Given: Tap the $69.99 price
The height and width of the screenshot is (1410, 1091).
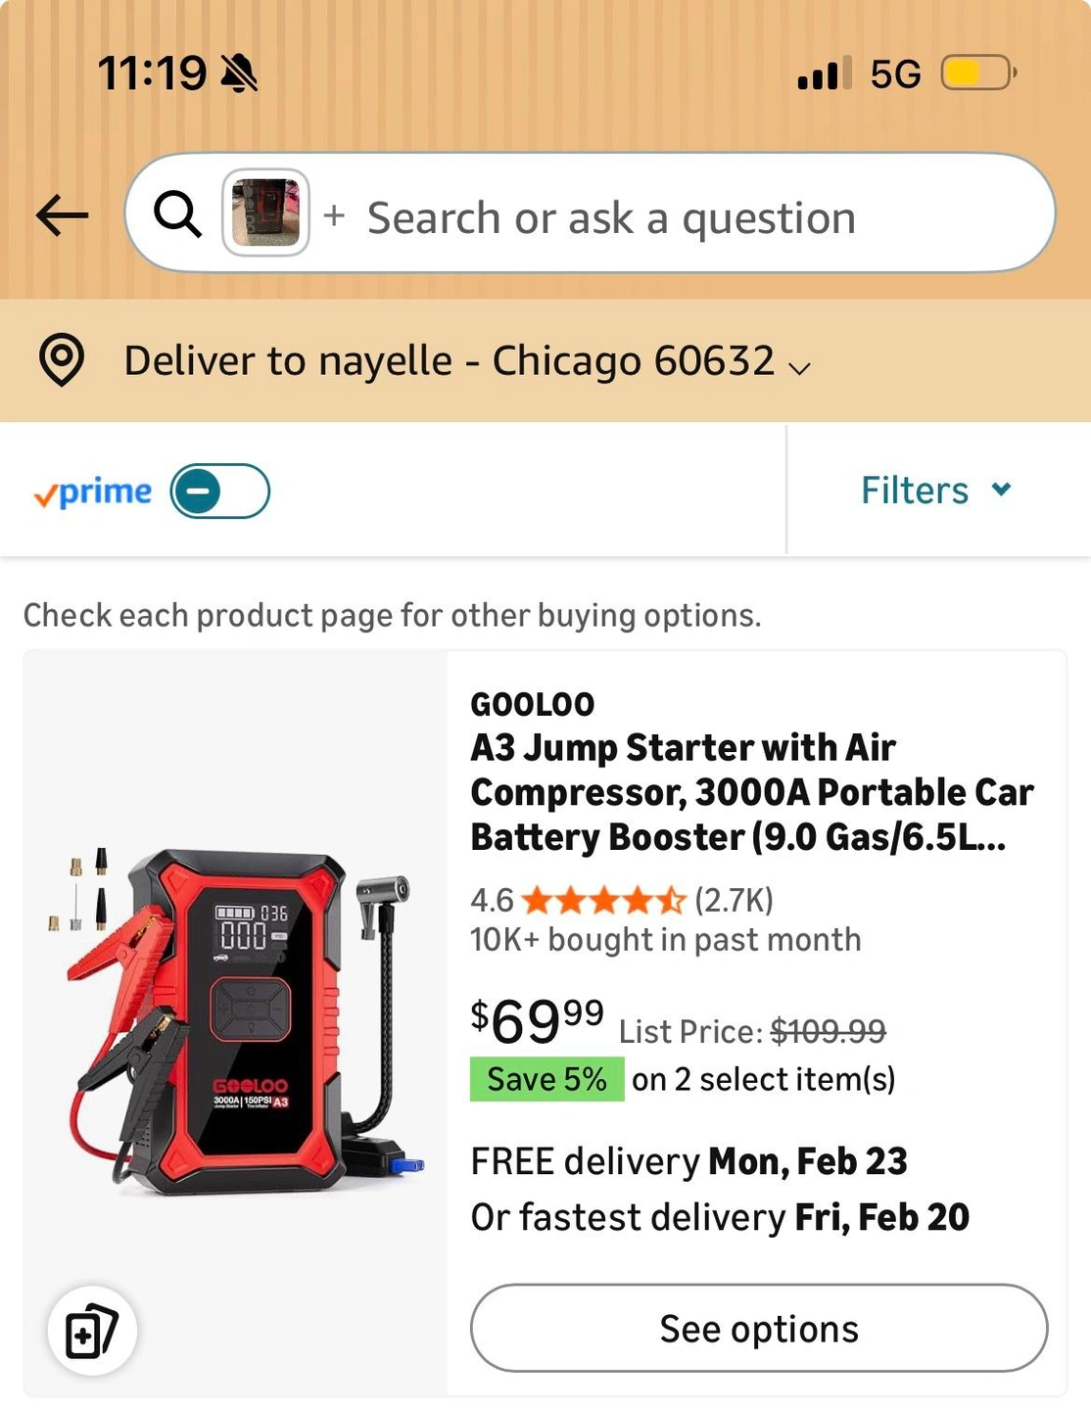Looking at the screenshot, I should [537, 1020].
